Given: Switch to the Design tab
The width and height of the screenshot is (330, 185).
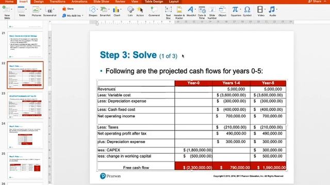Looking at the screenshot, I should pos(39,2).
